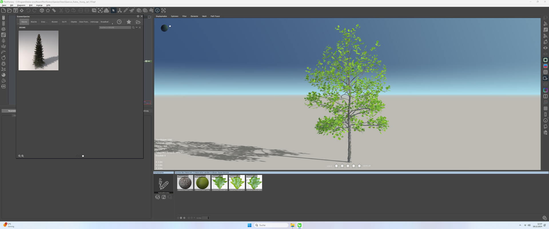Open the Filter viewport menu
Screen dimensions: 549x229
click(184, 16)
